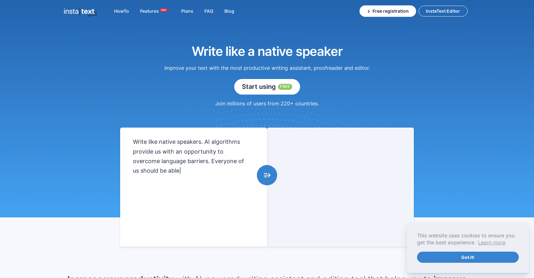Click the right output text panel
This screenshot has width=534, height=278.
340,187
